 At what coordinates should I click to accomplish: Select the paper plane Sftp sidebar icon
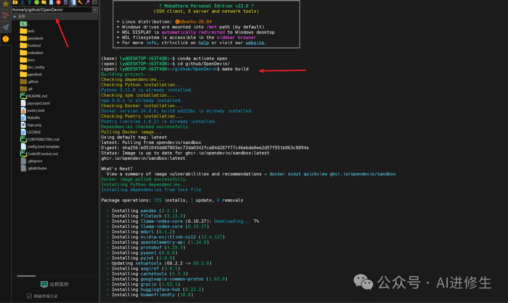click(6, 27)
